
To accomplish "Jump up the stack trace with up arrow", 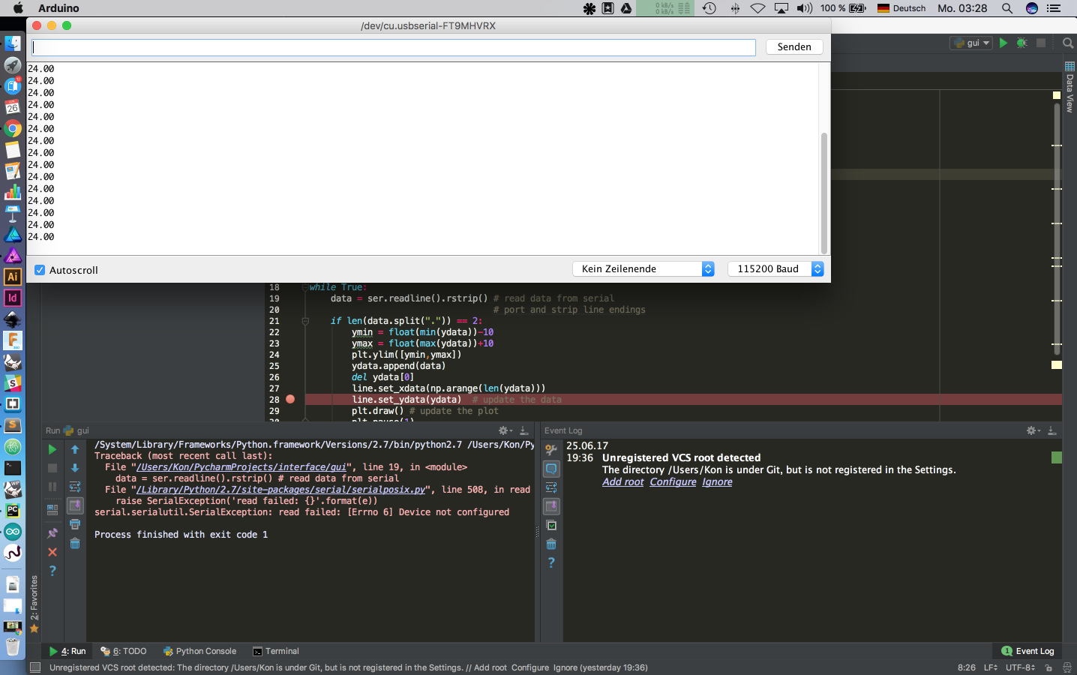I will pyautogui.click(x=75, y=449).
